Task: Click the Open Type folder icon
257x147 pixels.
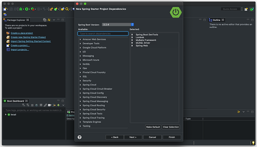Action: point(62,9)
